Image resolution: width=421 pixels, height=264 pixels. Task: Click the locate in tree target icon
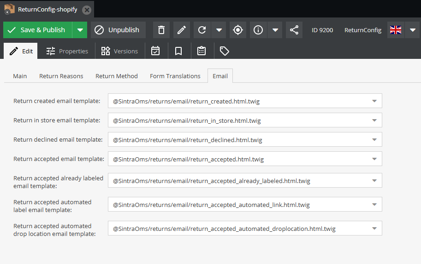click(x=238, y=30)
